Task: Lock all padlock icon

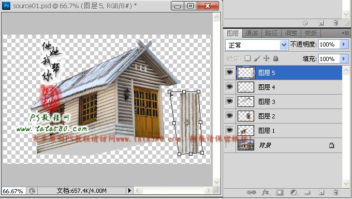Action: [276, 58]
